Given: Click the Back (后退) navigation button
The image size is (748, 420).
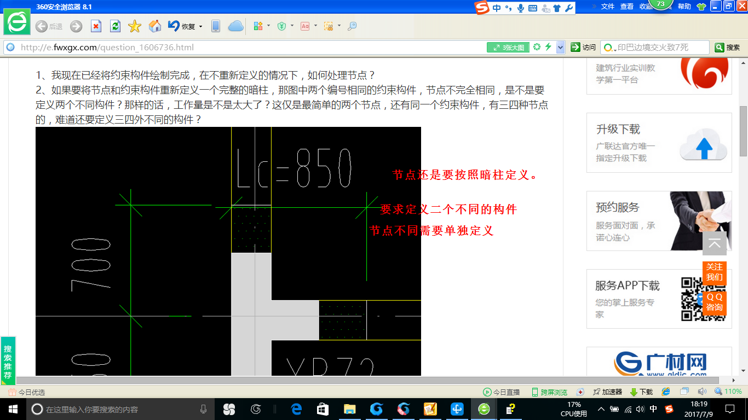Looking at the screenshot, I should coord(49,26).
